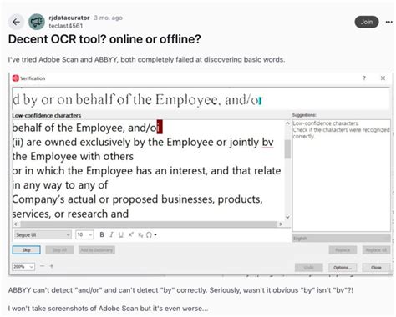Click the vertical scrollbar thumb in text area
The height and width of the screenshot is (317, 396).
(287, 148)
